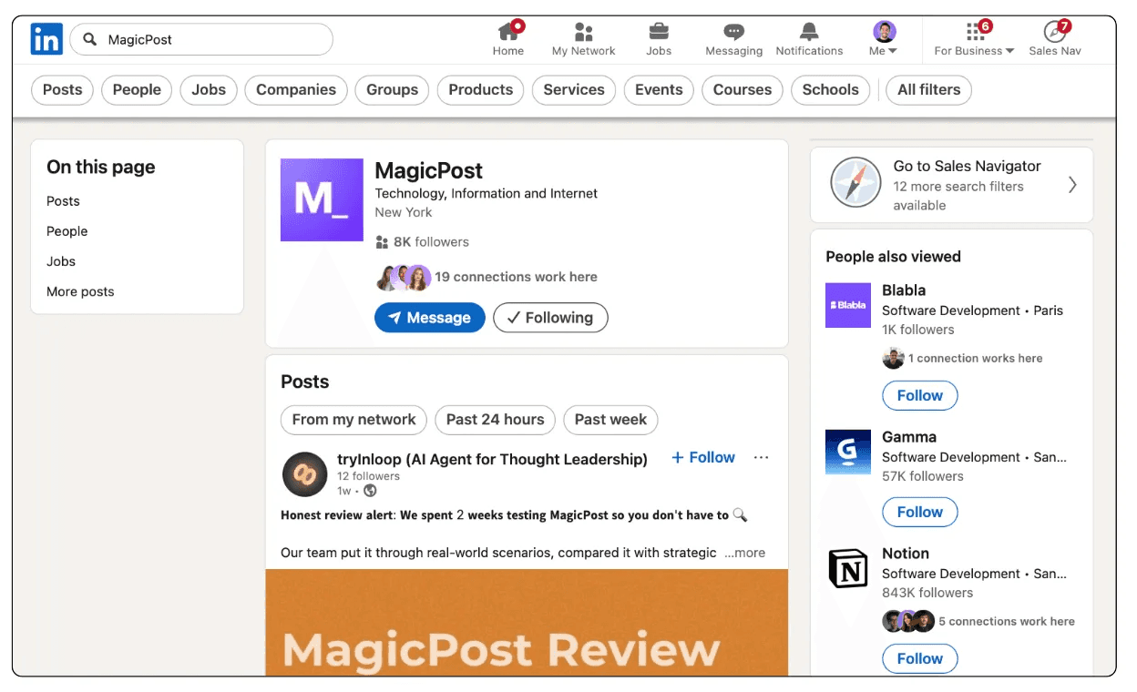The image size is (1137, 692).
Task: Open the Notion company logo
Action: coord(848,569)
